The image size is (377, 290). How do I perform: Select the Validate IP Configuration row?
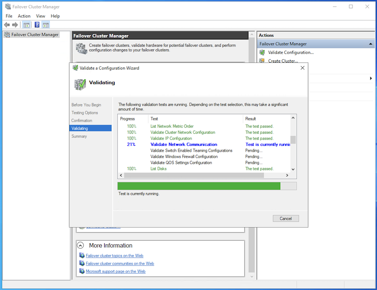click(x=204, y=138)
